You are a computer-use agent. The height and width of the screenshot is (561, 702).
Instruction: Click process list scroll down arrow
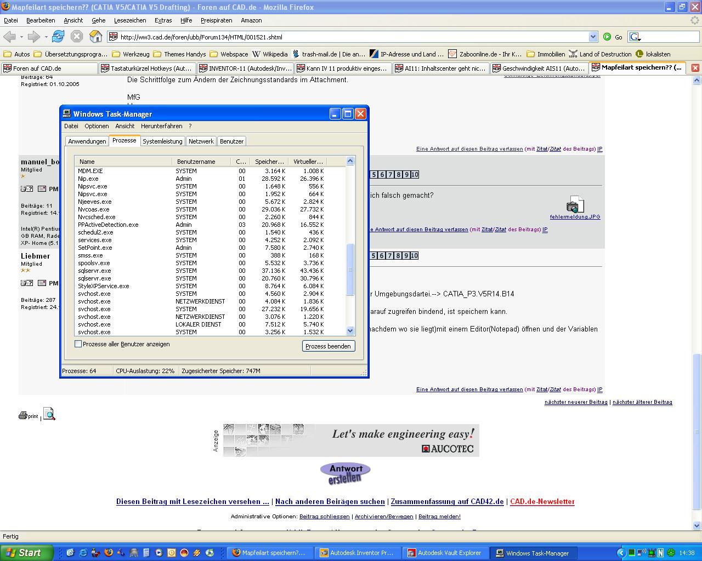[x=350, y=330]
